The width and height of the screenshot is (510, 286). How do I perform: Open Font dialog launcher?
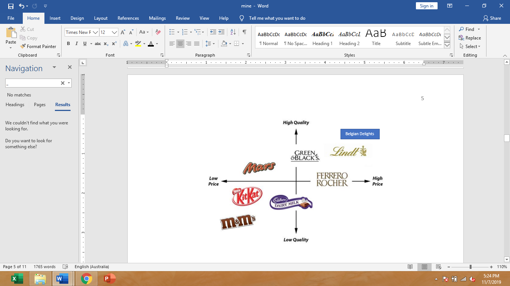point(162,55)
